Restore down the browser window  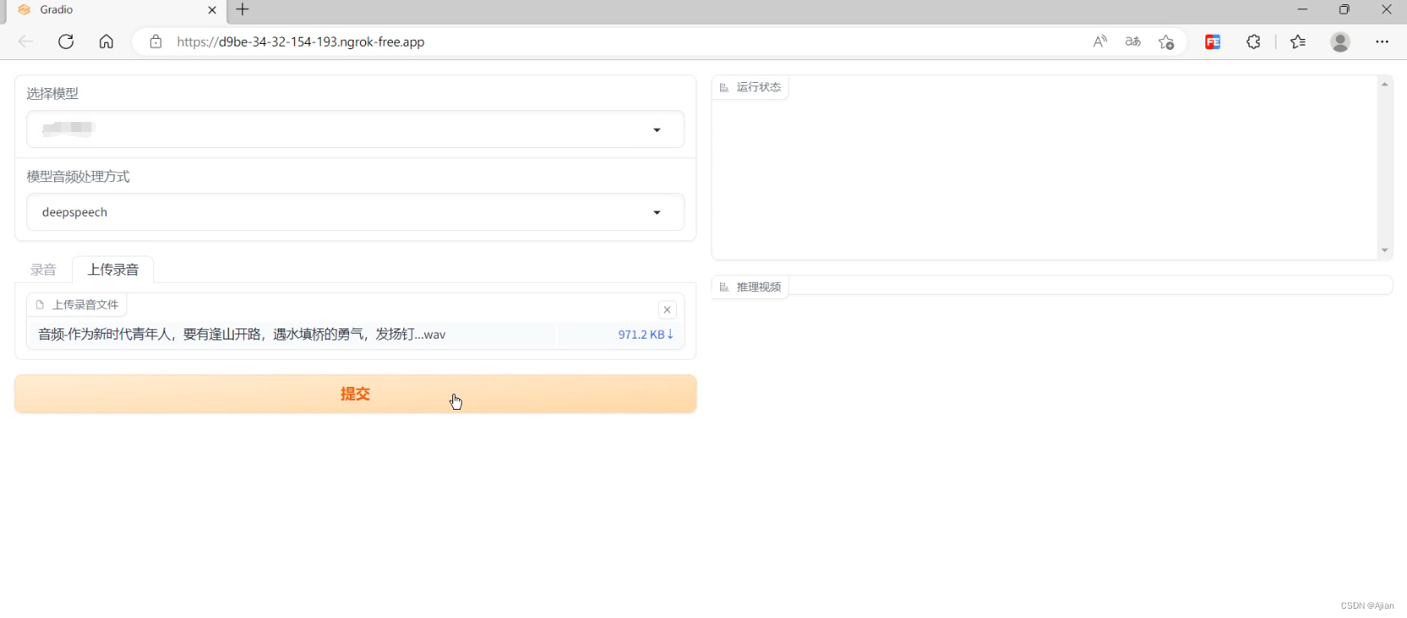click(1344, 9)
